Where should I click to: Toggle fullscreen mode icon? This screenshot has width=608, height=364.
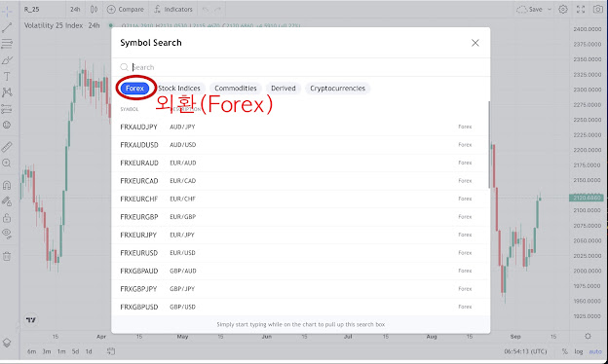click(x=581, y=10)
